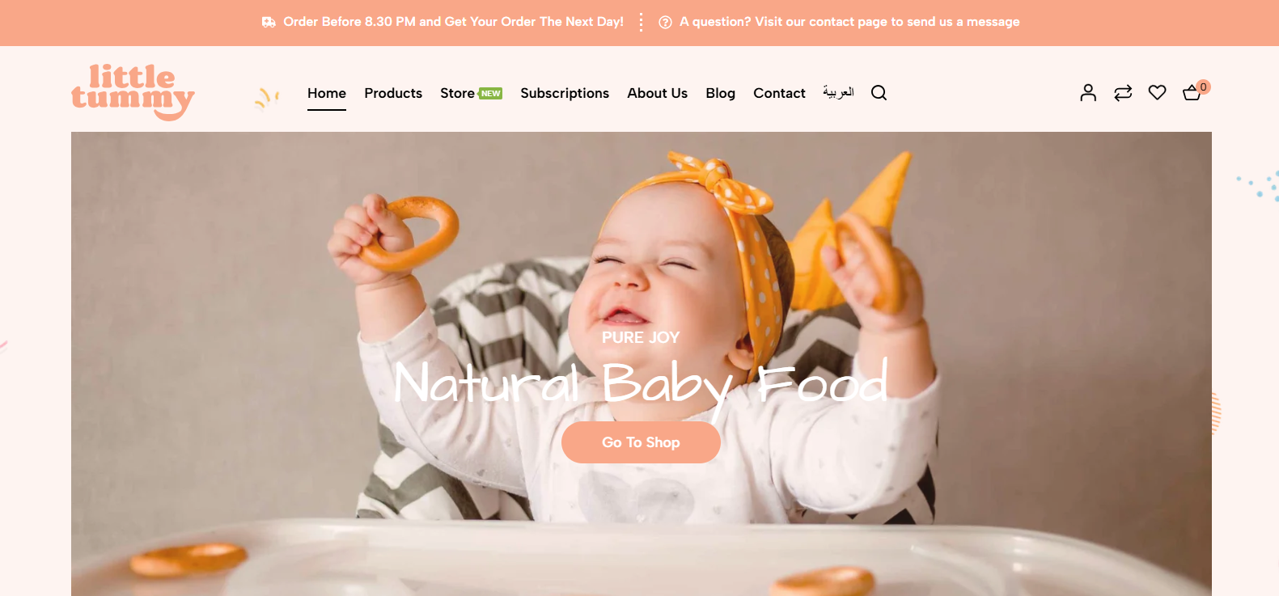Open the Subscriptions page
Image resolution: width=1279 pixels, height=596 pixels.
pos(565,93)
